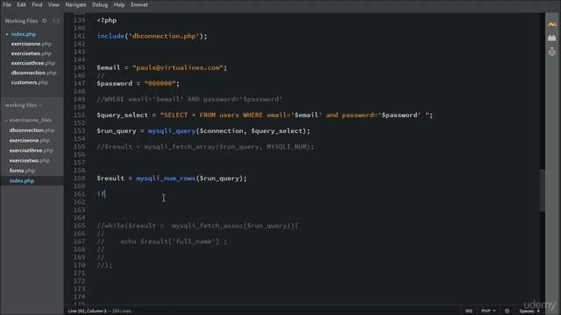This screenshot has height=315, width=561.
Task: Open the Help menu
Action: (x=119, y=4)
